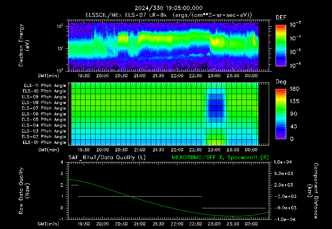Click the SAF_BXuT/Data Quality (L) title
This screenshot has width=332, height=229.
[107, 158]
